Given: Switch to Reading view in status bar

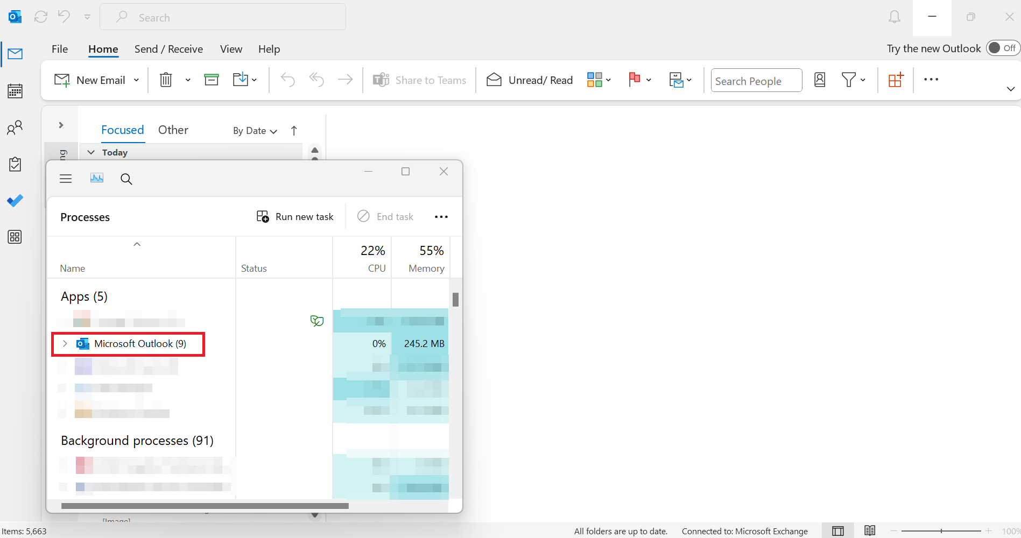Looking at the screenshot, I should [870, 530].
